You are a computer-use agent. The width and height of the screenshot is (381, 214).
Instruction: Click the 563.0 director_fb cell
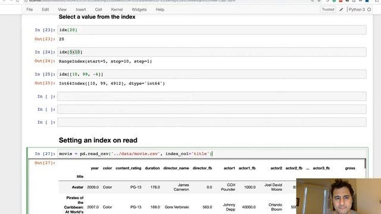(207, 207)
